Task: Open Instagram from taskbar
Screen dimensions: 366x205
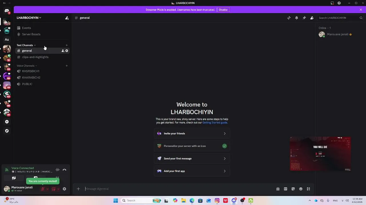Action: (x=217, y=201)
